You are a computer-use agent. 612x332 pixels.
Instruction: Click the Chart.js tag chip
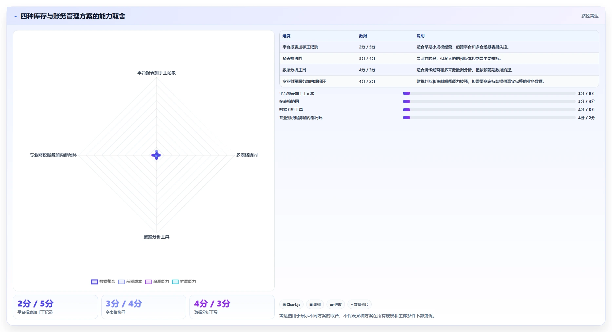coord(291,304)
